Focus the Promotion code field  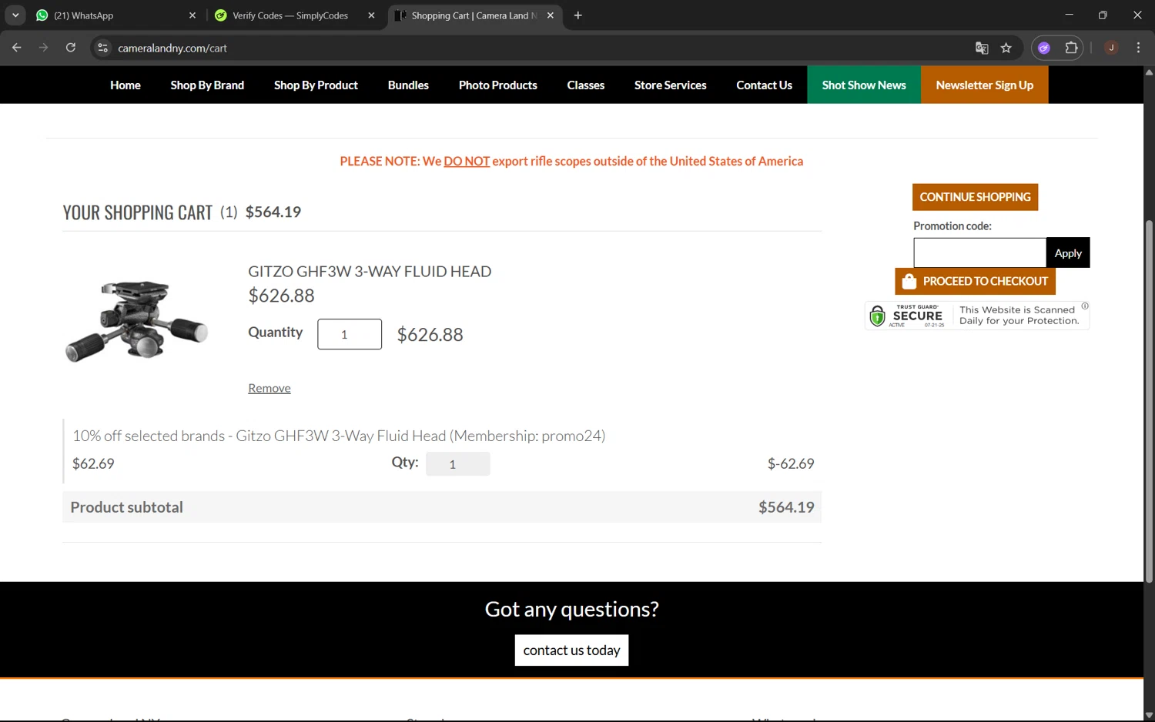(979, 252)
